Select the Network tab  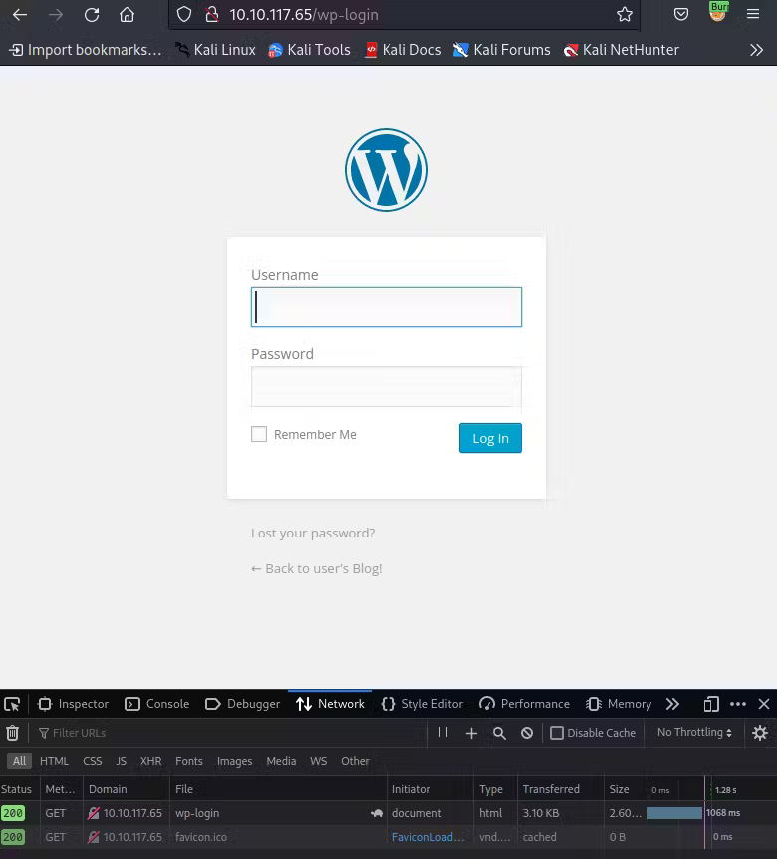330,704
